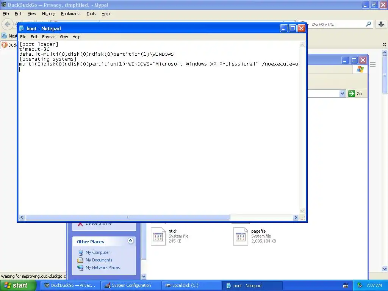This screenshot has width=388, height=291.
Task: Click the Notepad resize grip corner
Action: (302, 217)
